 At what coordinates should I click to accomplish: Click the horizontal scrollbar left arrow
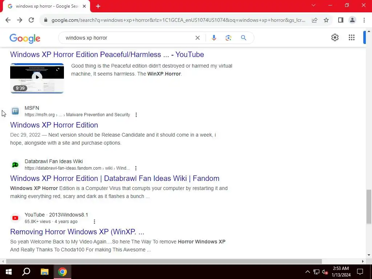pyautogui.click(x=3, y=261)
